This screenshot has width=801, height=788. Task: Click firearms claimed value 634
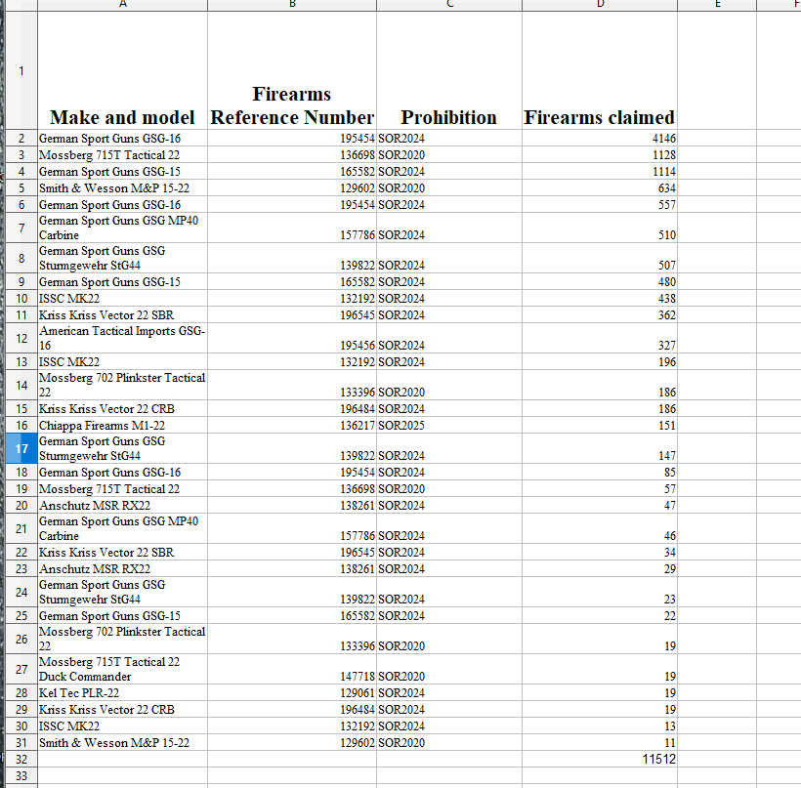pos(600,187)
